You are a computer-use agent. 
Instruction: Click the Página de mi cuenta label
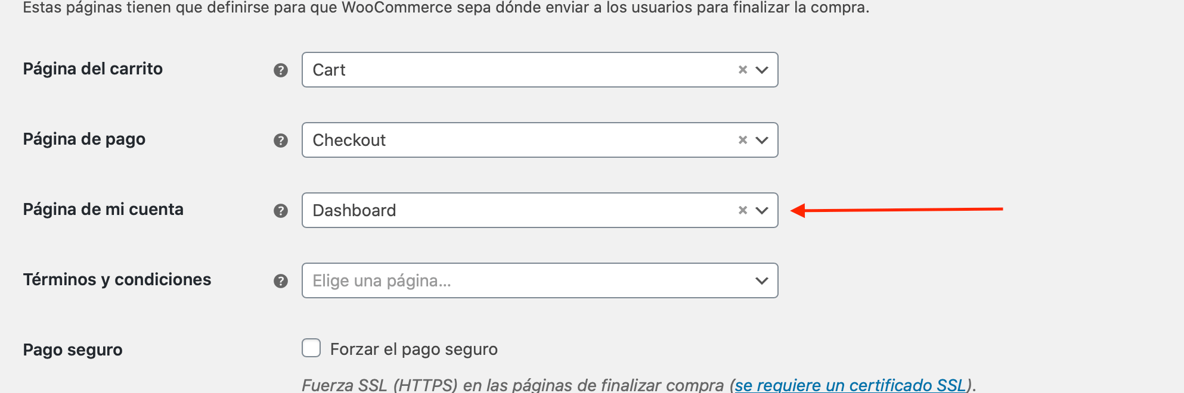103,210
